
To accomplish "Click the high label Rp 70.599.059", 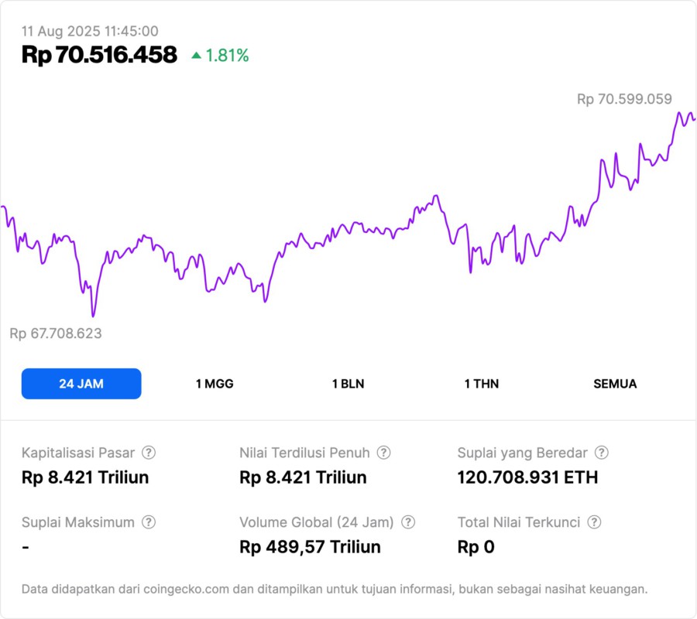I will coord(624,99).
